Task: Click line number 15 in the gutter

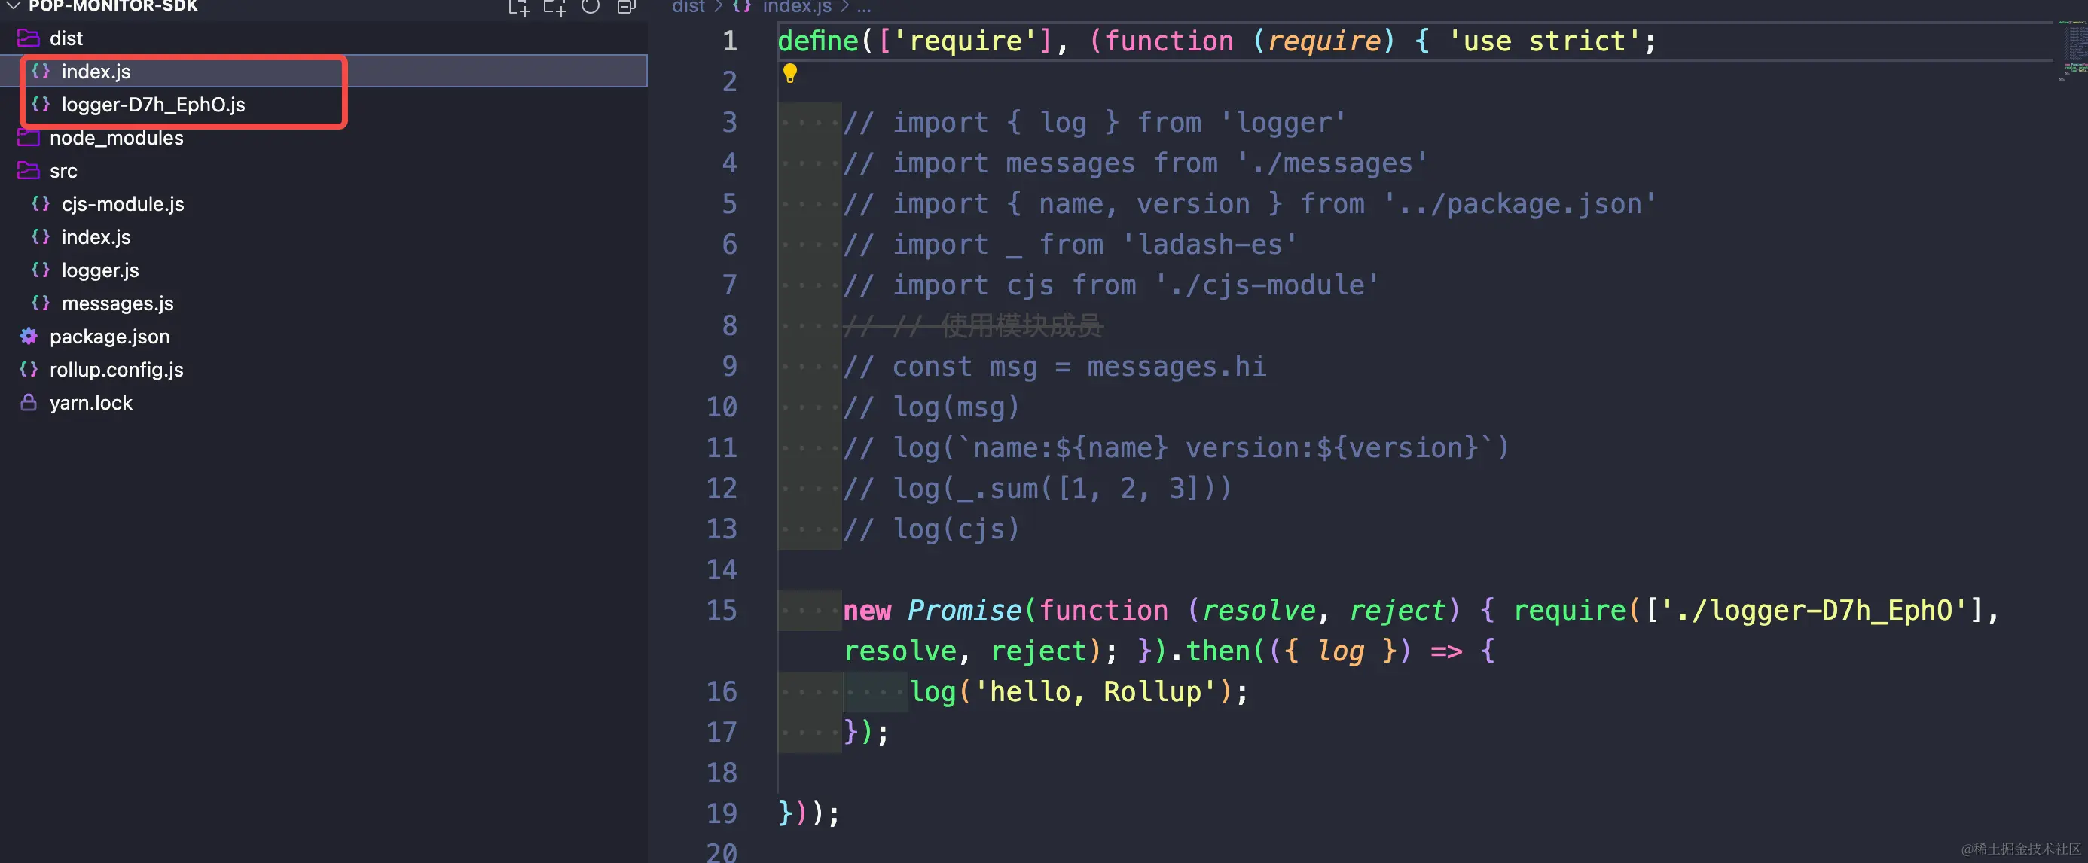Action: pyautogui.click(x=721, y=610)
